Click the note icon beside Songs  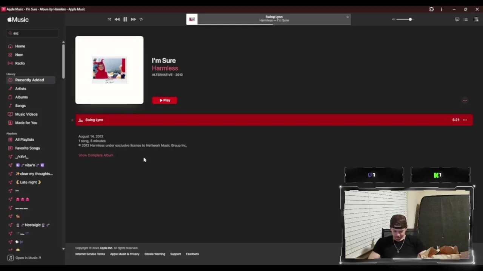10,106
